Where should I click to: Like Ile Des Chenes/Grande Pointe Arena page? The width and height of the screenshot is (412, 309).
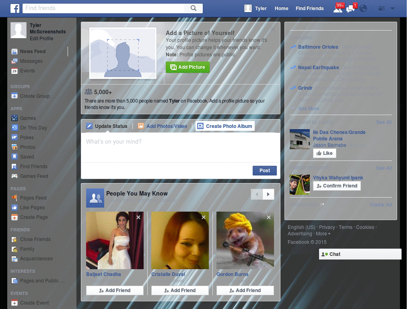(325, 153)
